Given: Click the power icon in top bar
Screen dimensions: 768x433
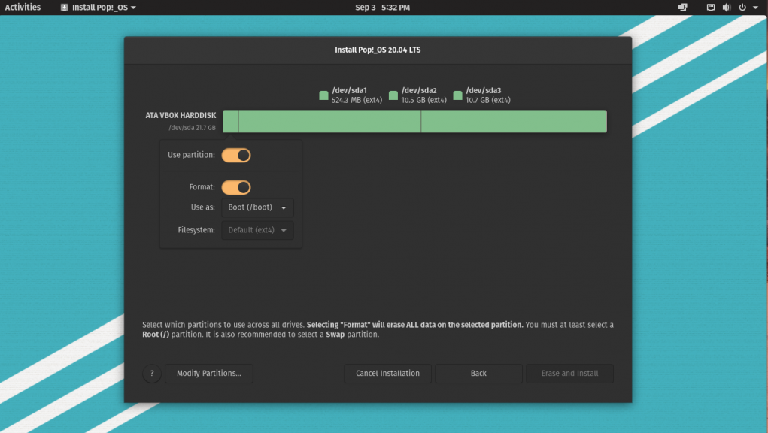Looking at the screenshot, I should [742, 8].
